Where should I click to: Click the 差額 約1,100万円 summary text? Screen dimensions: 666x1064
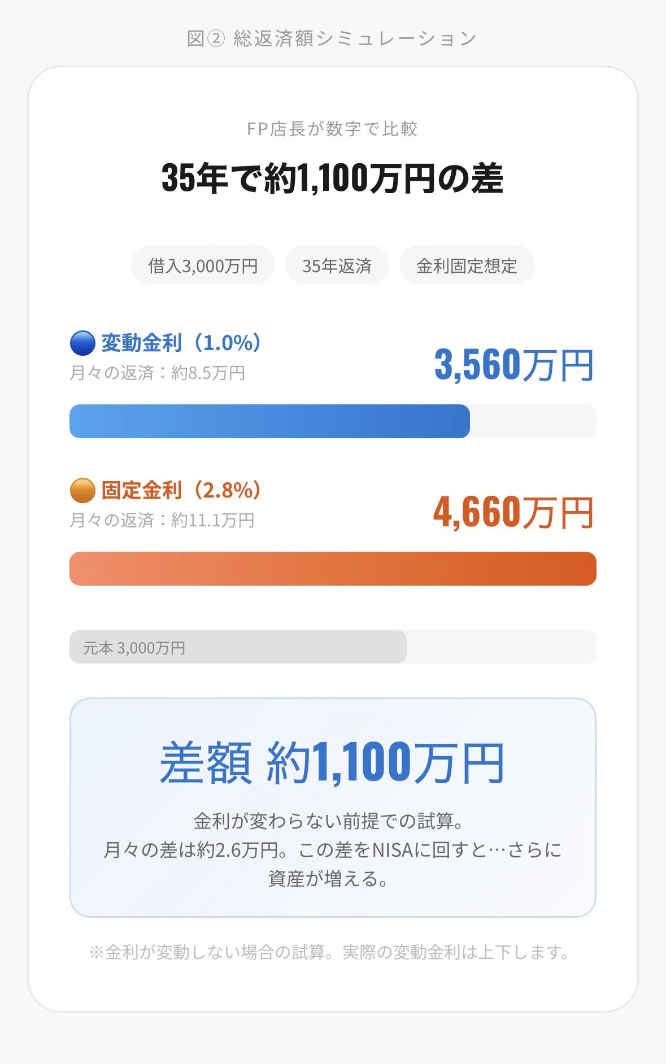(332, 763)
